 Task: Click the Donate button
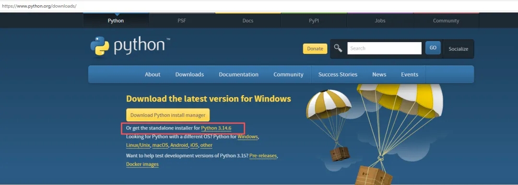315,48
